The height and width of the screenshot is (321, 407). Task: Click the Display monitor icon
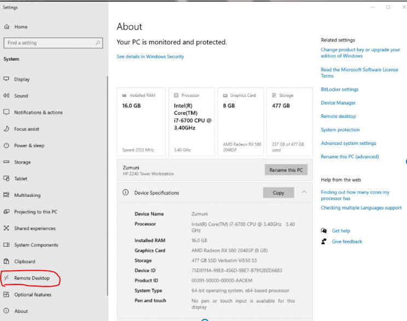(6, 79)
